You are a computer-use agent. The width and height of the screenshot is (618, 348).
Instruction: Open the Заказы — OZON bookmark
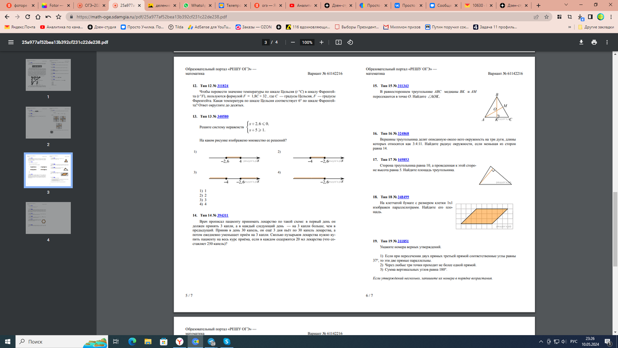[x=253, y=27]
